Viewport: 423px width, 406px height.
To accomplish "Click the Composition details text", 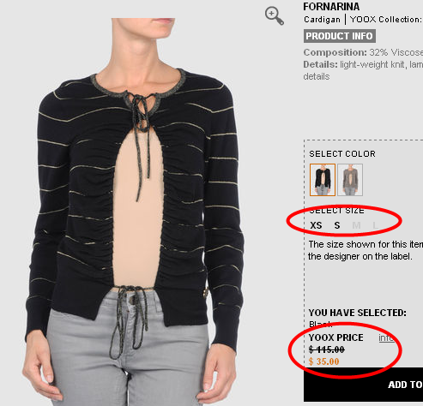I will pos(363,52).
